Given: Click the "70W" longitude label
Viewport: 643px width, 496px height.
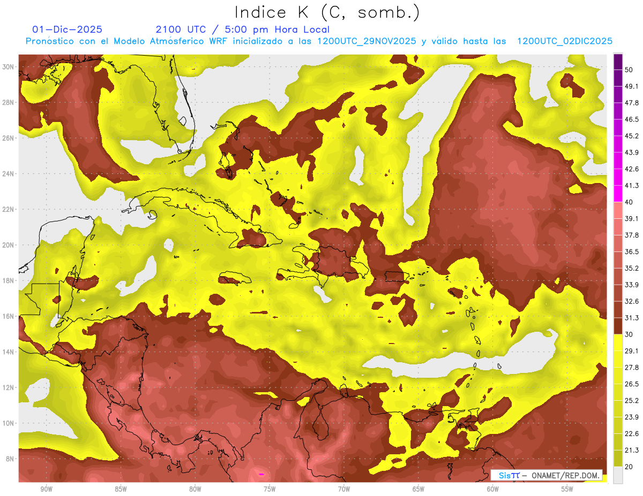Looking at the screenshot, I should 344,489.
